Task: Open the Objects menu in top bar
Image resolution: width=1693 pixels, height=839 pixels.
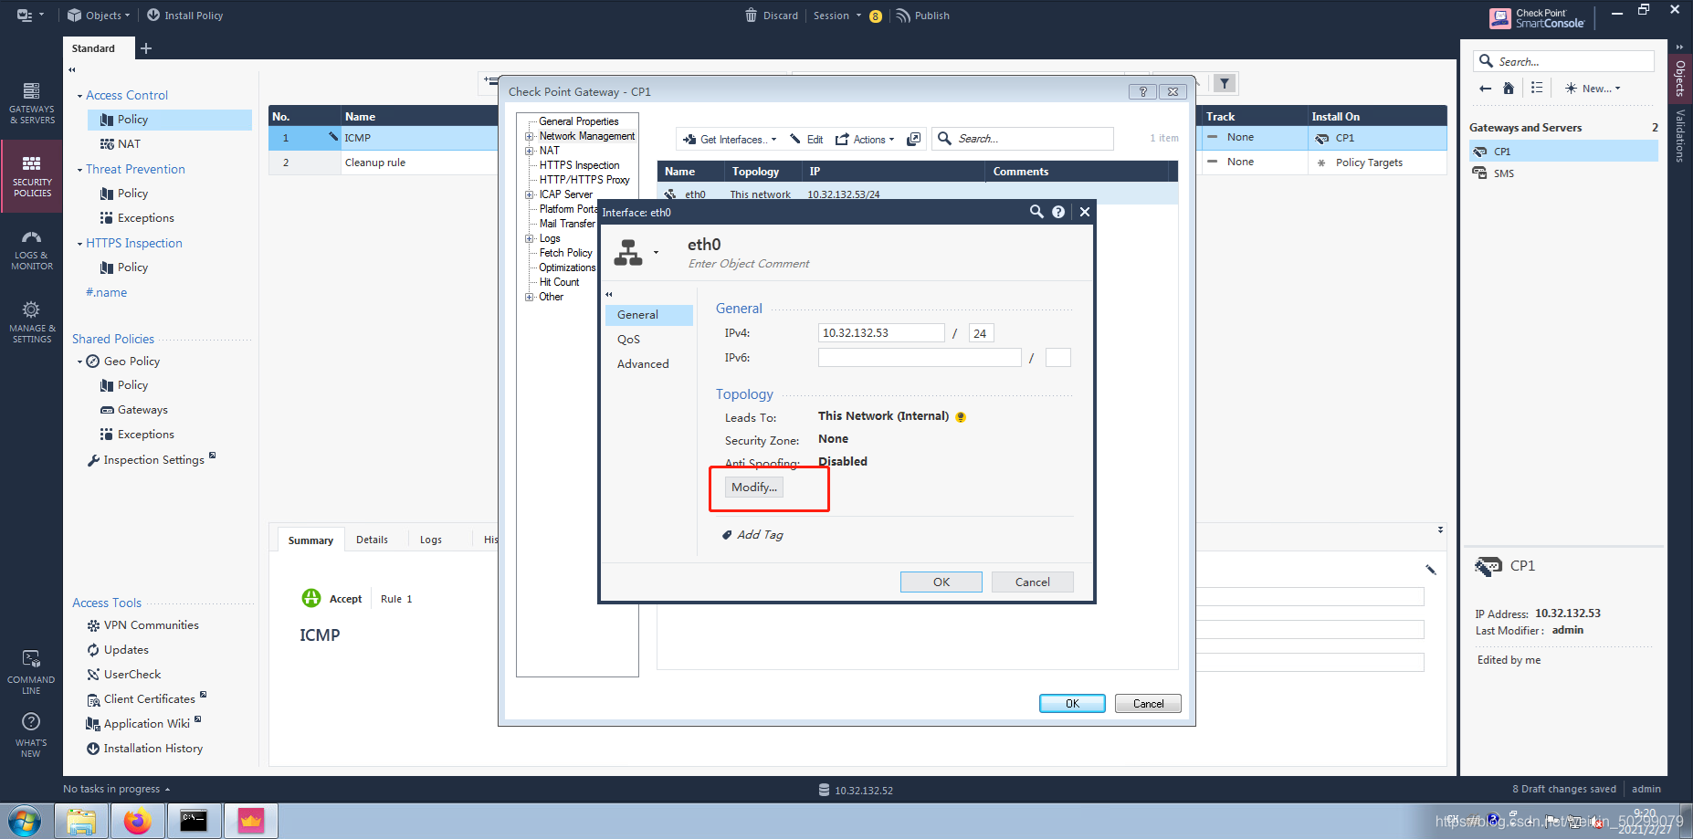Action: tap(99, 16)
